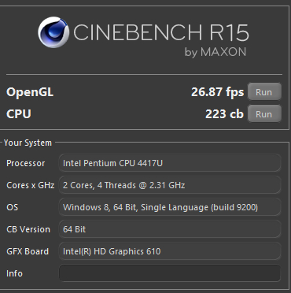Click the Cinebench sphere logo icon
This screenshot has height=293, width=291.
(53, 32)
